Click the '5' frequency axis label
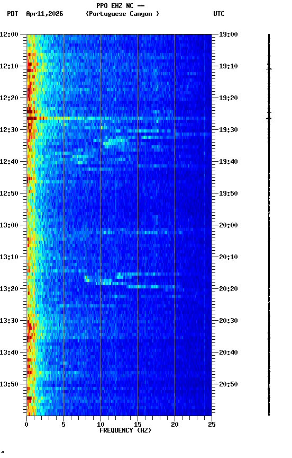This screenshot has height=458, width=292. click(x=63, y=425)
